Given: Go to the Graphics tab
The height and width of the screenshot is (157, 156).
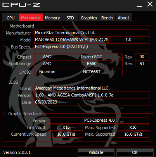Looking at the screenshot, I should pyautogui.click(x=89, y=17).
